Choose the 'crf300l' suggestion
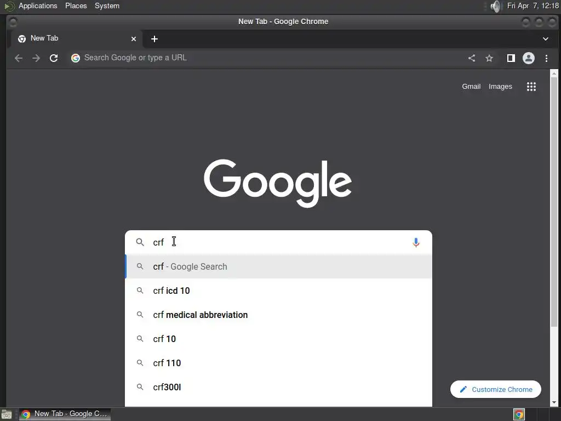Viewport: 561px width, 421px height. coord(278,387)
